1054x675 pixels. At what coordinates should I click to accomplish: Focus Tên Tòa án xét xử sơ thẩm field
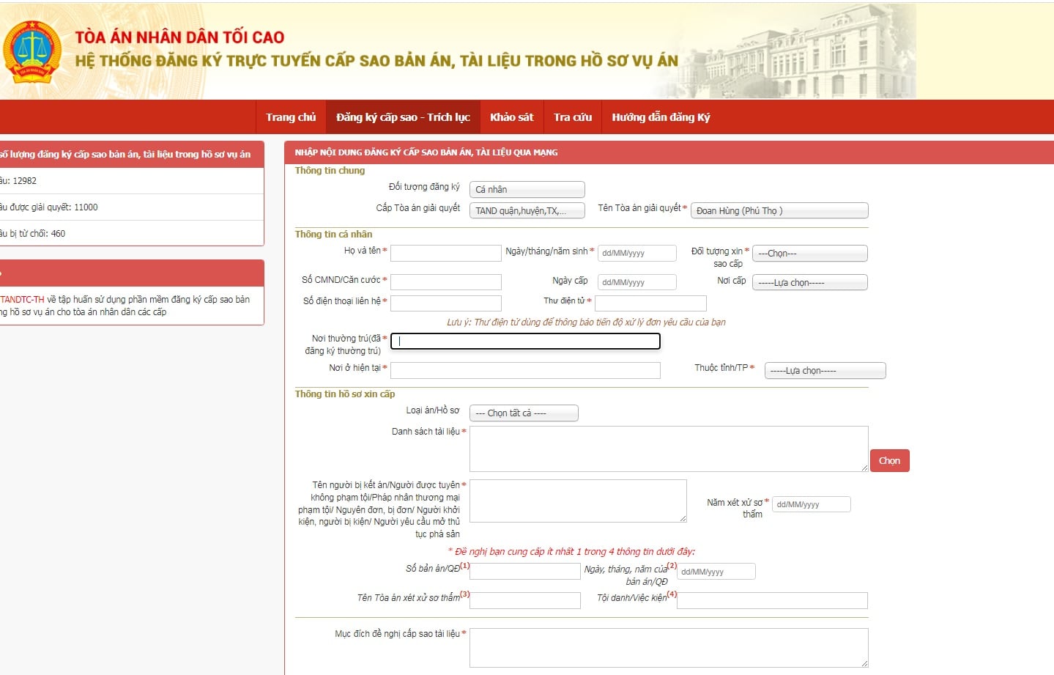click(x=525, y=600)
